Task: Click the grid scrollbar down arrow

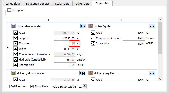Action: (x=160, y=79)
